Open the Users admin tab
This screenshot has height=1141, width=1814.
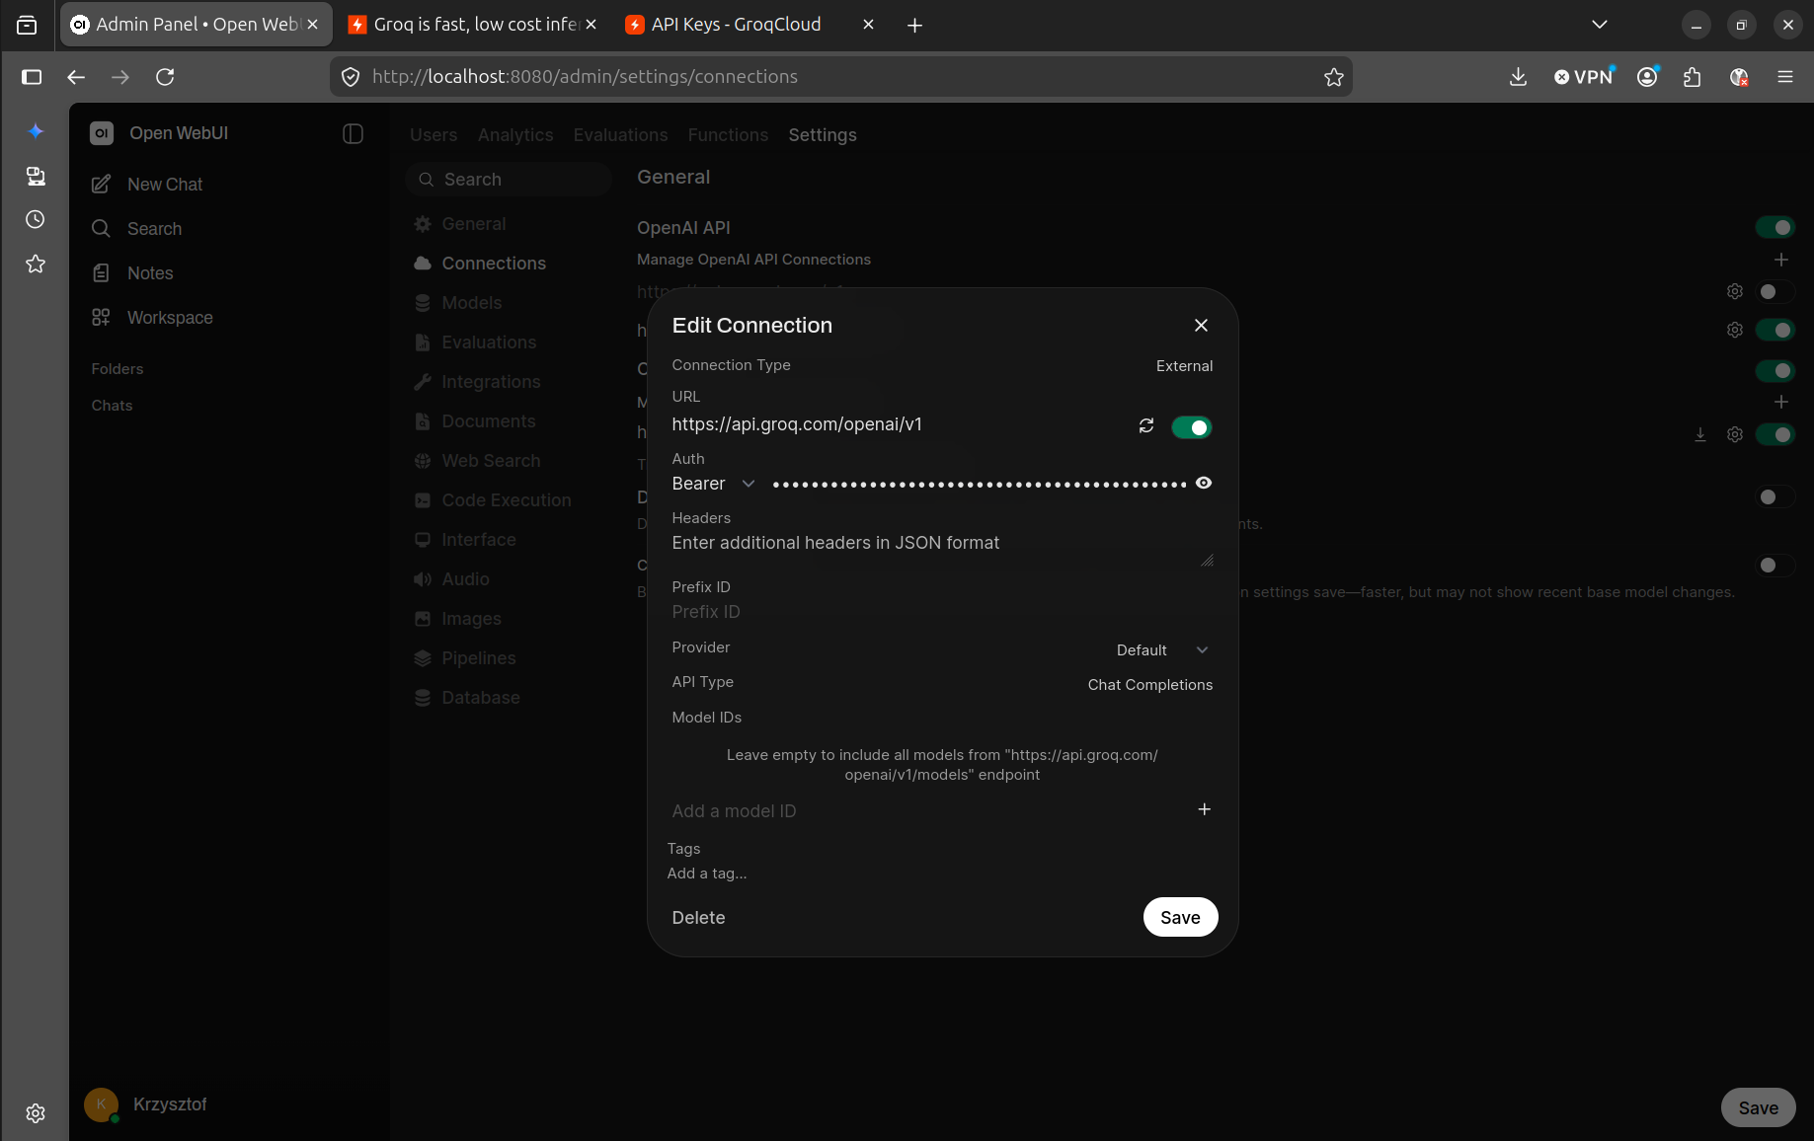(x=434, y=135)
